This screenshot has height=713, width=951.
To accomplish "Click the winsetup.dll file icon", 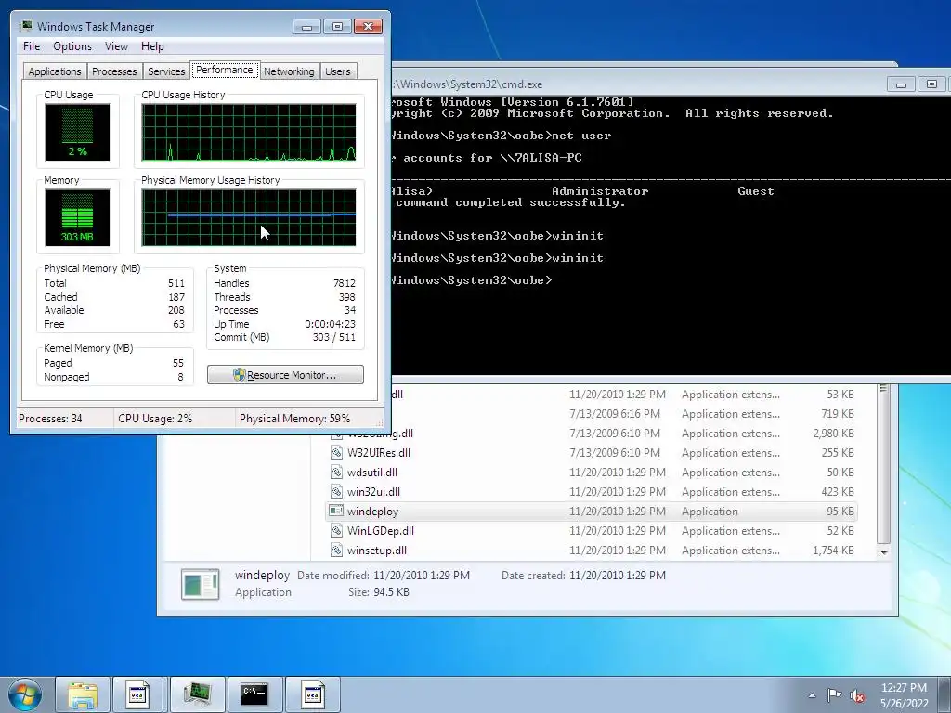I will (336, 550).
